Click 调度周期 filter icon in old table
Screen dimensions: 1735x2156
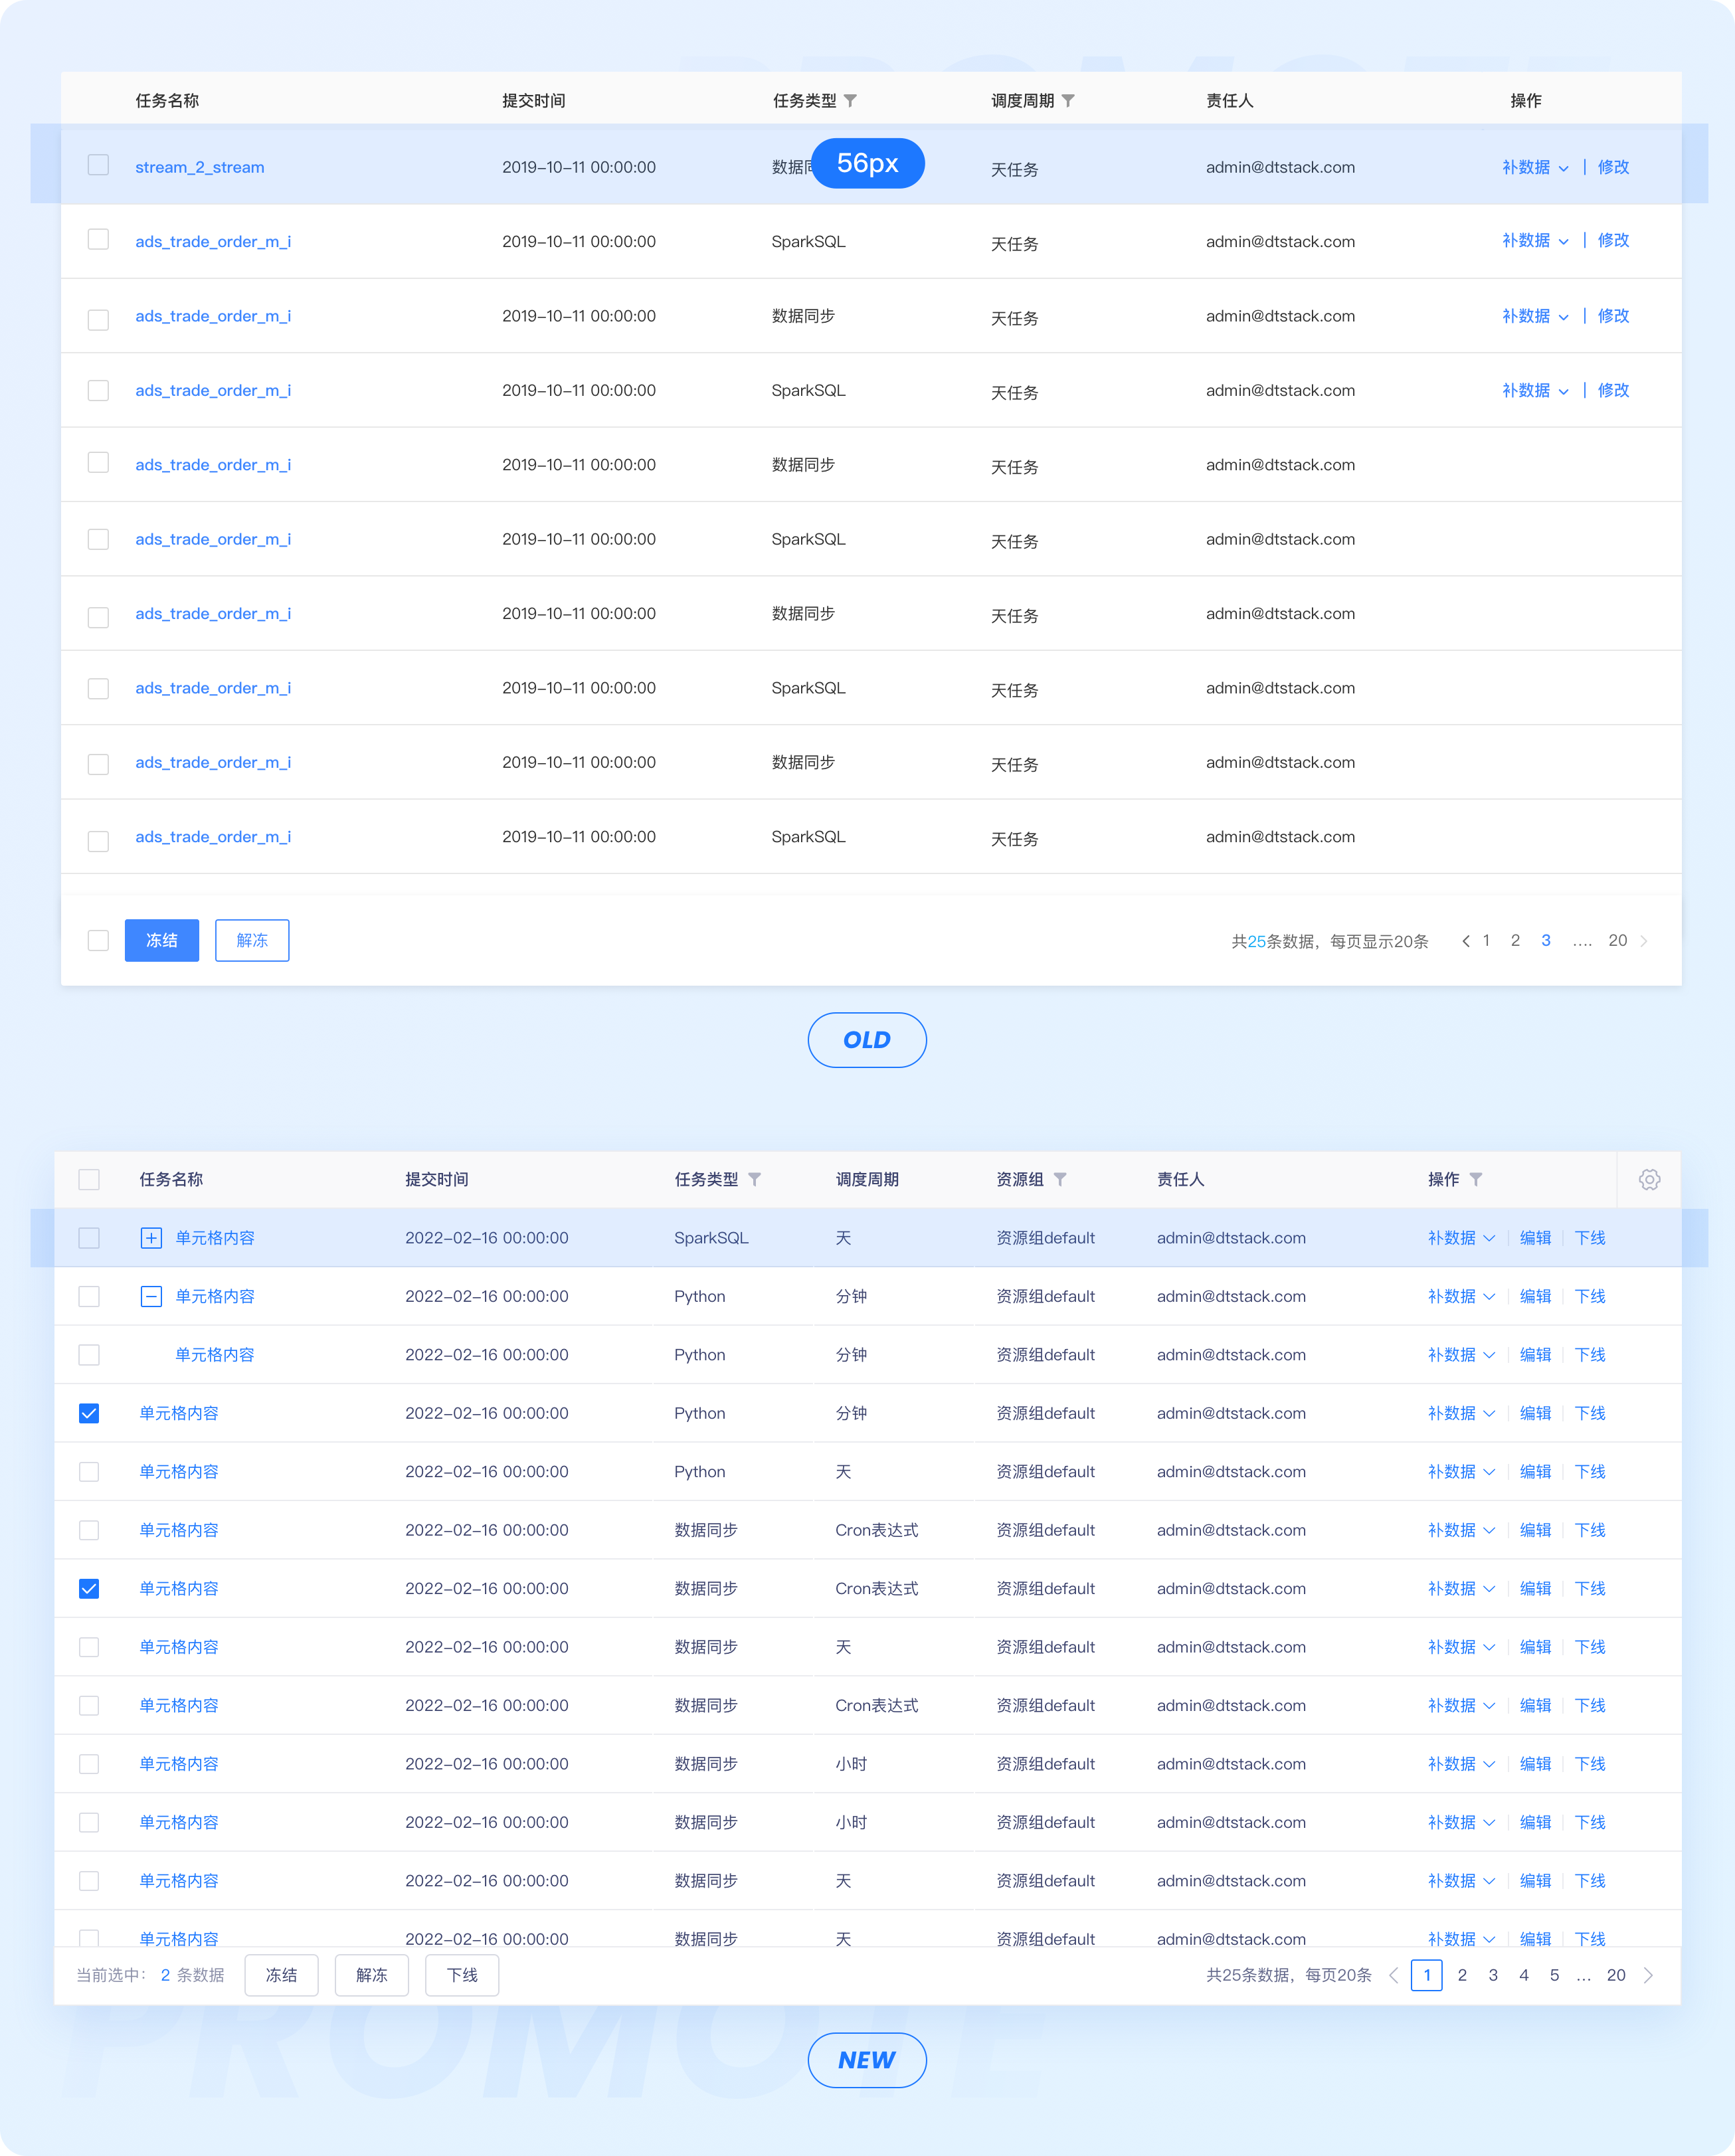click(x=1068, y=100)
